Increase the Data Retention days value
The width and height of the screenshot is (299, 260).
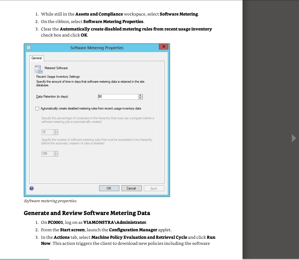(x=140, y=95)
